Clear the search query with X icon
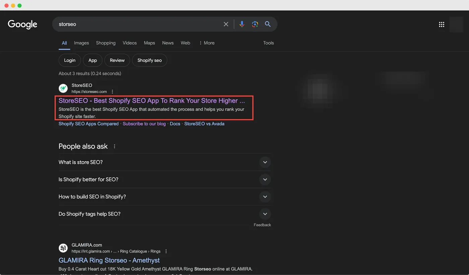The width and height of the screenshot is (469, 275). (226, 24)
